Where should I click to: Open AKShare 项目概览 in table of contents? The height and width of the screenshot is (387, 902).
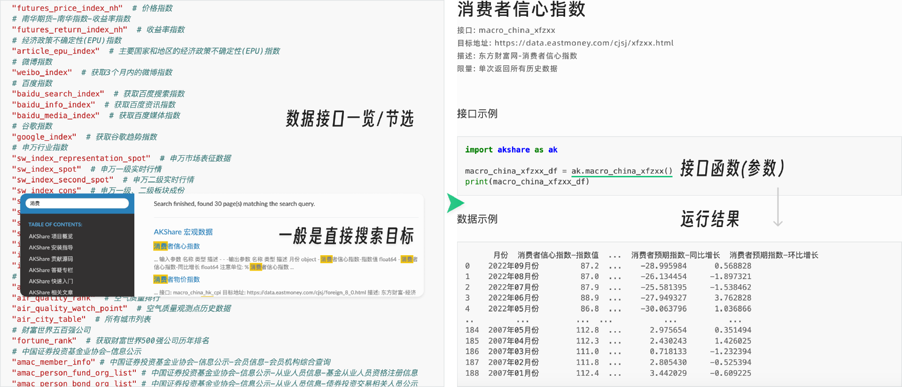point(51,236)
